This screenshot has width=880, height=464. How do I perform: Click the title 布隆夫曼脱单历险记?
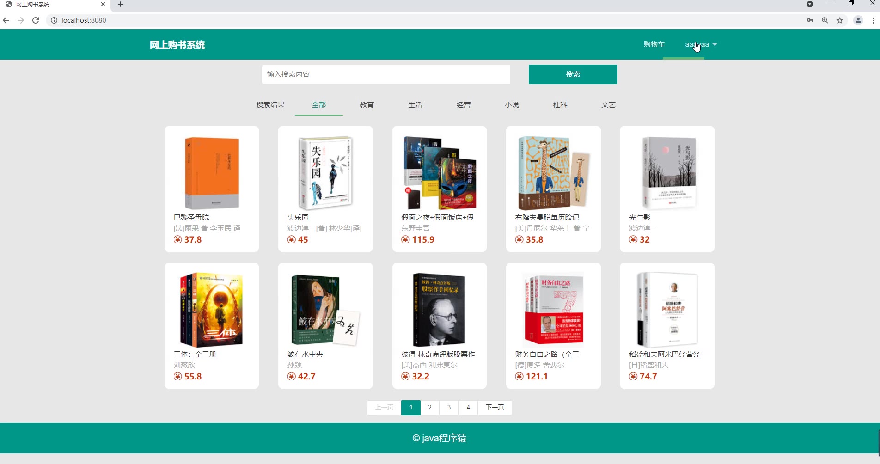[x=547, y=217]
